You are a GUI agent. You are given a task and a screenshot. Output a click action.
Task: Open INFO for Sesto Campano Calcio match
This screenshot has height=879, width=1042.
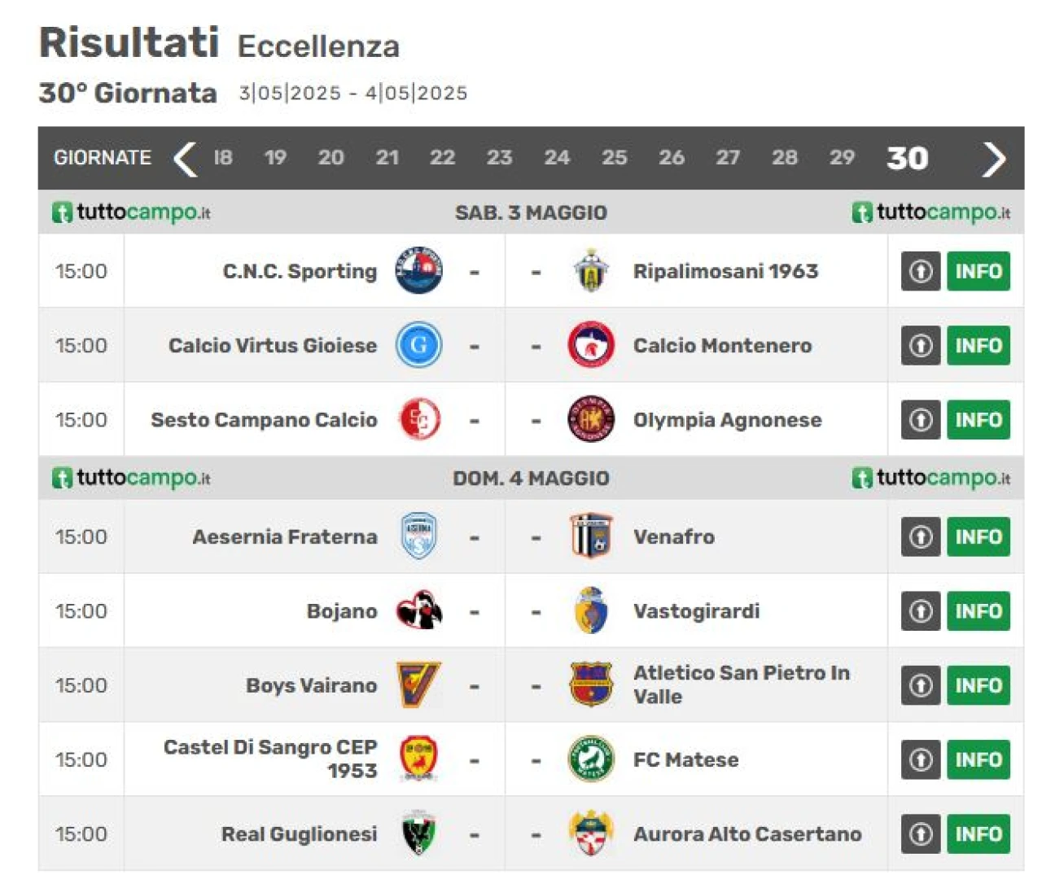coord(979,419)
